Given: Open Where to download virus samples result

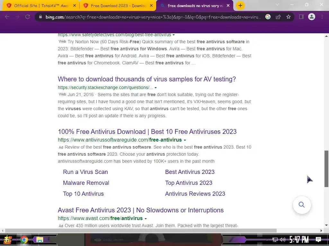Looking at the screenshot, I should coord(147,79).
